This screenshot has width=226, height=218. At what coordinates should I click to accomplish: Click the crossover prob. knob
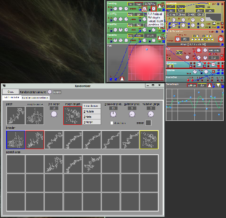(x=113, y=114)
